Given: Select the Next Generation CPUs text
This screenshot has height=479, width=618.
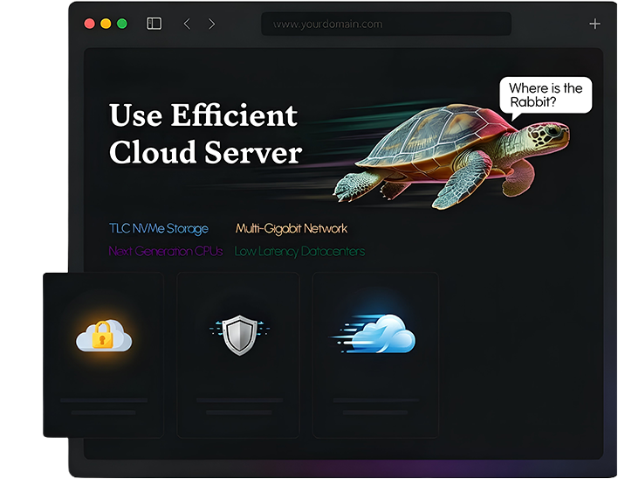Looking at the screenshot, I should [x=165, y=251].
